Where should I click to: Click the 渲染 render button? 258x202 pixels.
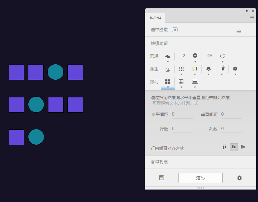click(x=200, y=178)
